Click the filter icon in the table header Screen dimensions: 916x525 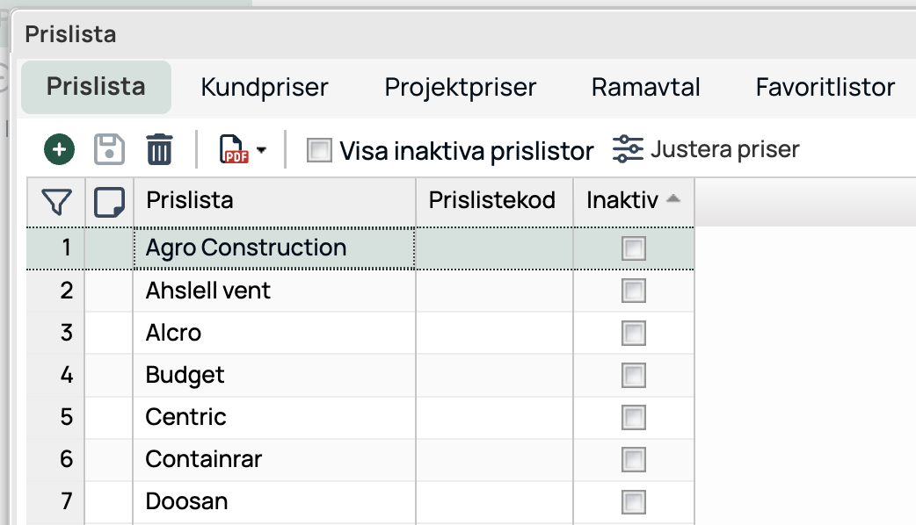click(55, 200)
